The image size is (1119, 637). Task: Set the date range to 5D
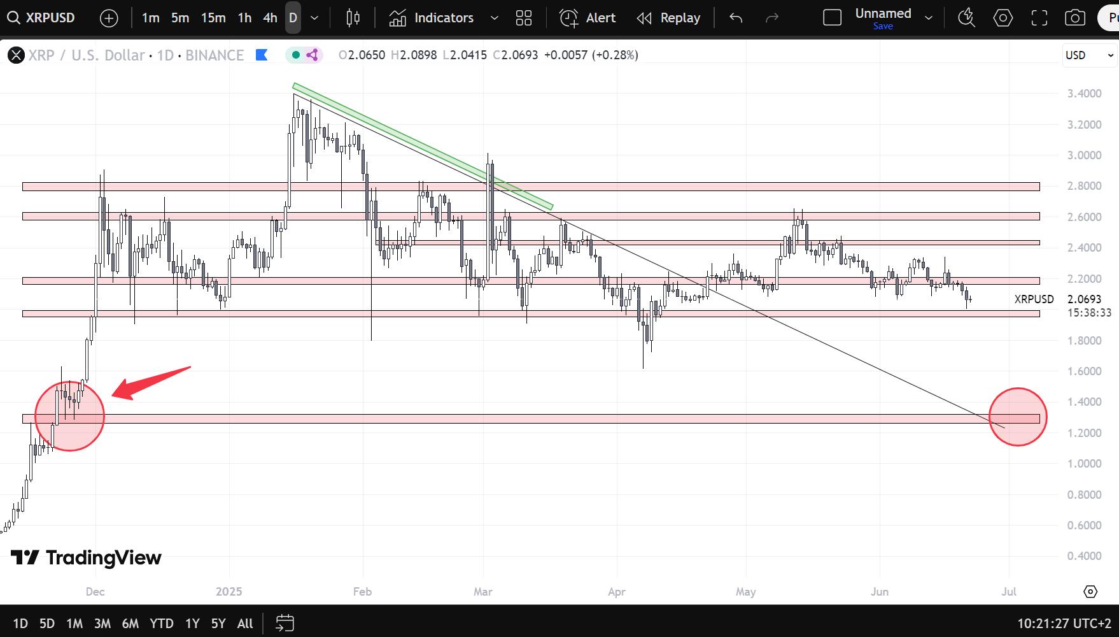(47, 623)
